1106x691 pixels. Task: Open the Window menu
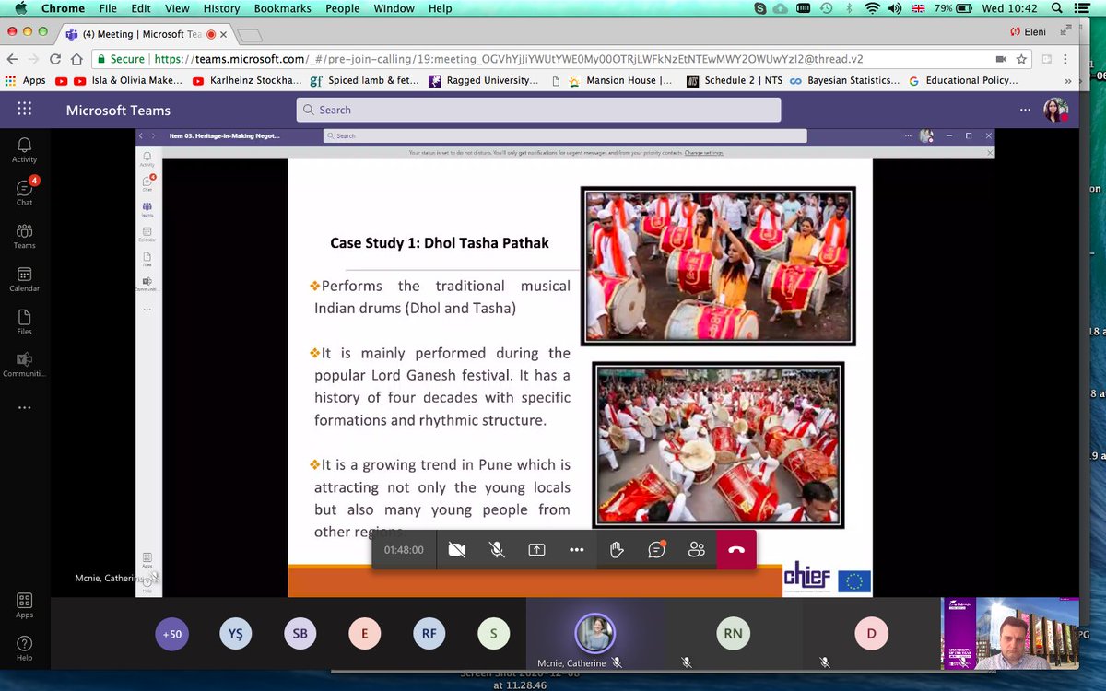tap(394, 8)
